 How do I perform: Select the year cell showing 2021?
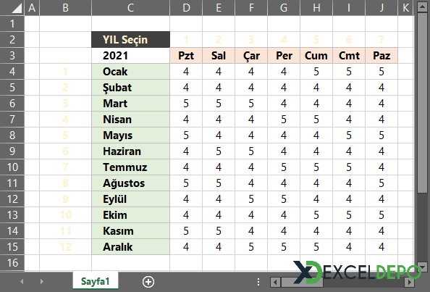130,56
